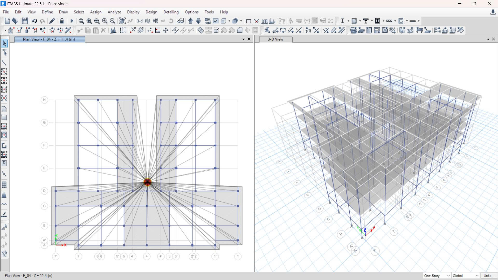The width and height of the screenshot is (498, 280).
Task: Set plan view with the 'Pln' icon
Action: coord(148,21)
